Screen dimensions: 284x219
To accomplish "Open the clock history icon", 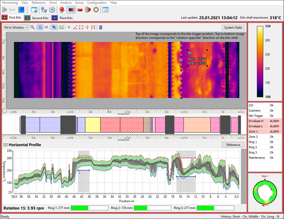I will (x=52, y=10).
